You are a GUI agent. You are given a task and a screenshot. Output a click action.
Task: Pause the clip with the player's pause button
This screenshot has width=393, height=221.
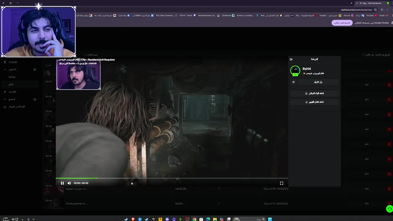click(x=62, y=183)
